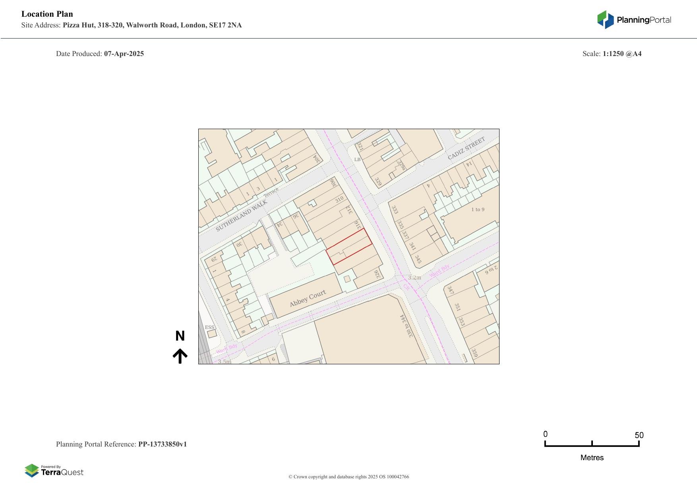Screen dimensions: 697x493
Task: Click the CR label at road junction
Action: click(406, 287)
